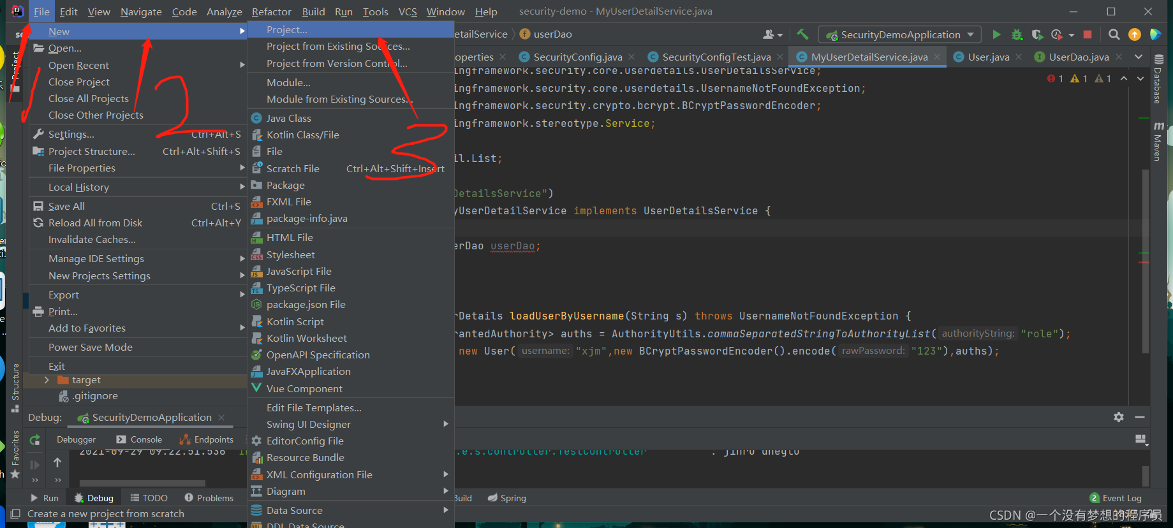Open Debug panel settings with the gear icon
The image size is (1173, 528).
(1119, 416)
